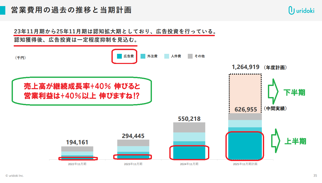
Task: Click the 2024年11月期 axis label
Action: (x=189, y=164)
